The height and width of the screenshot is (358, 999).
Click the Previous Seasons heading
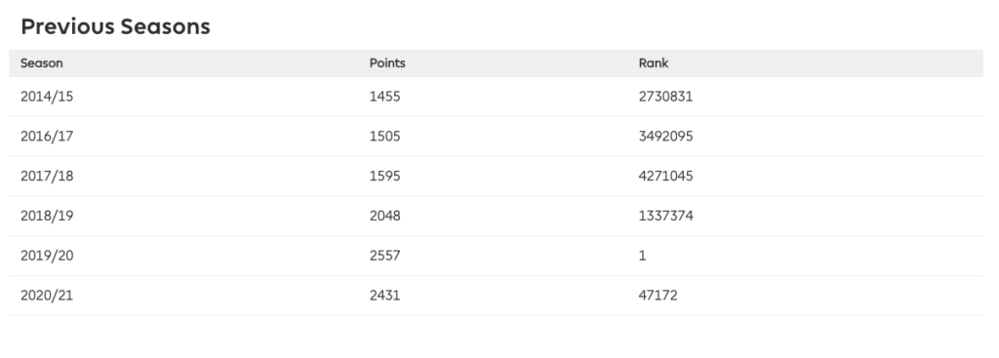point(115,26)
